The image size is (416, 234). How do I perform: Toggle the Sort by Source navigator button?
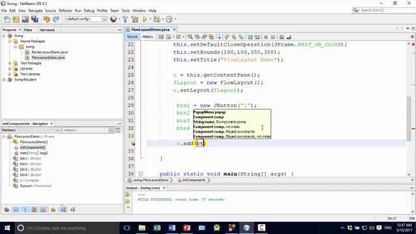coord(72,209)
